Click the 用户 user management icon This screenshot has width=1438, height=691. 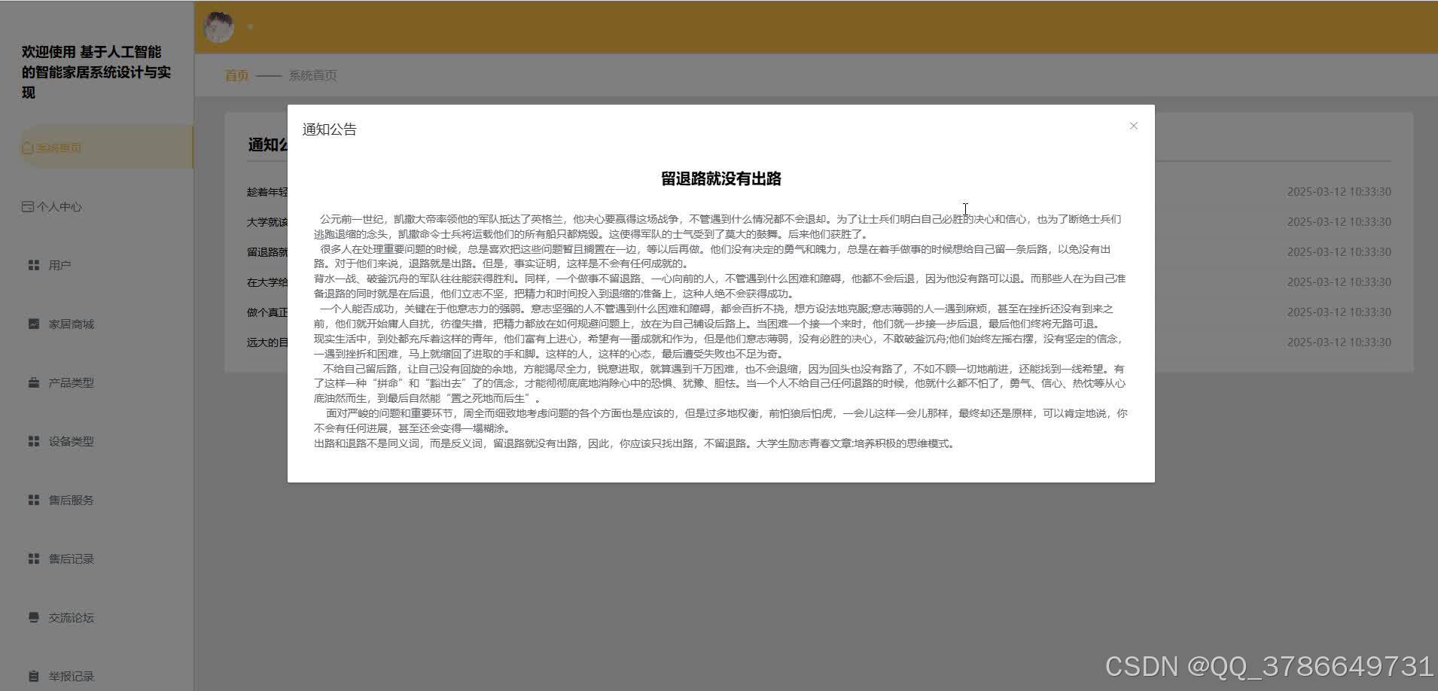coord(33,264)
